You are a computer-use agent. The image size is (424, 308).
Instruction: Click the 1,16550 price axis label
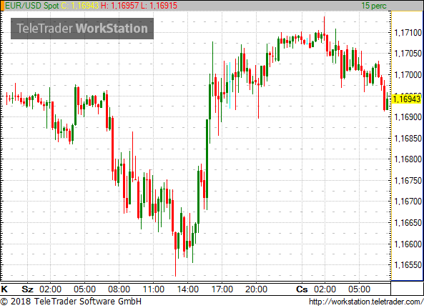coord(408,265)
